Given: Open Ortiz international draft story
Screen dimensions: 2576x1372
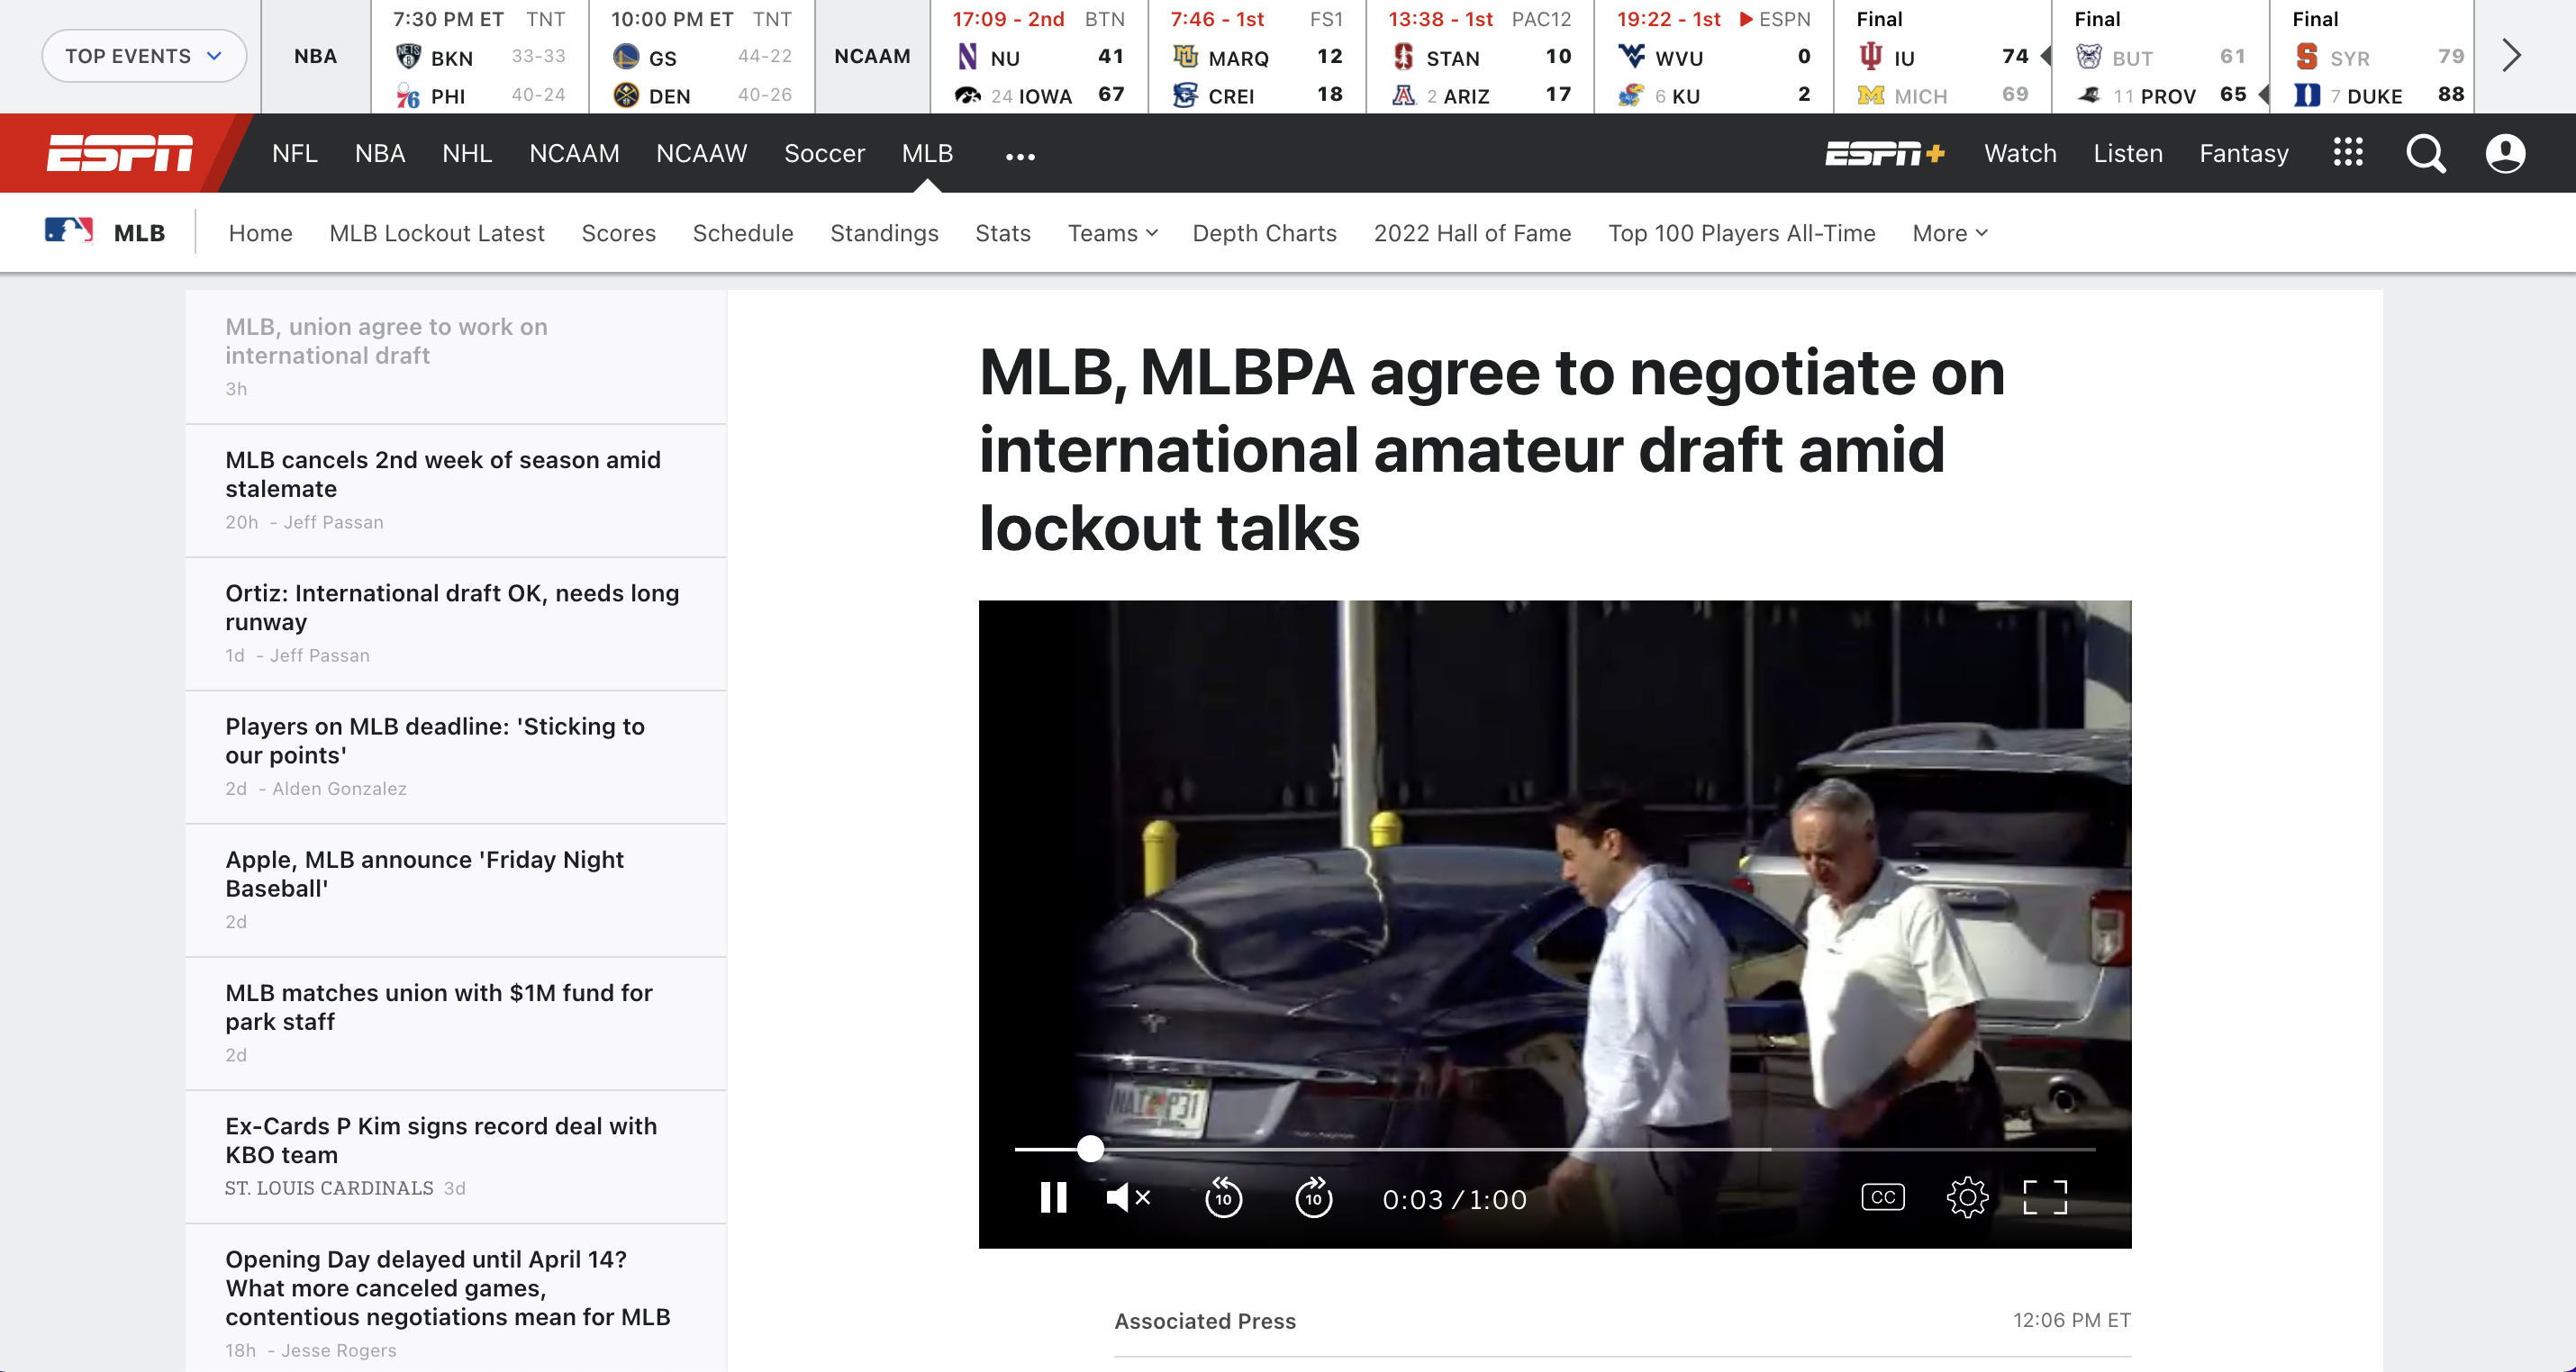Looking at the screenshot, I should (x=456, y=624).
